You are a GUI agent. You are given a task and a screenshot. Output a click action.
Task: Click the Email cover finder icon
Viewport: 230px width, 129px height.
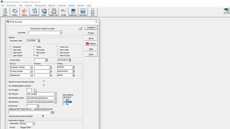[38, 106]
